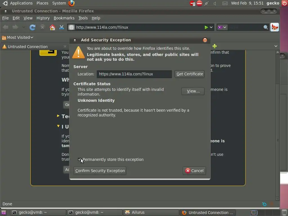The width and height of the screenshot is (288, 216).
Task: Collapse the I Understand the Risks section
Action: [58, 126]
